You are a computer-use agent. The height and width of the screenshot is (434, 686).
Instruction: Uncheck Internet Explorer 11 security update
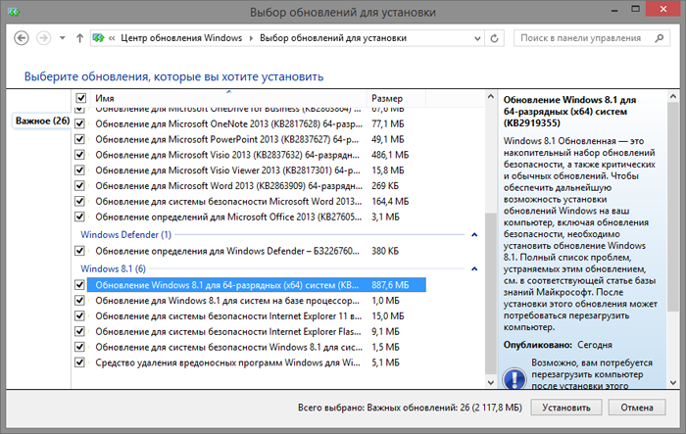79,315
